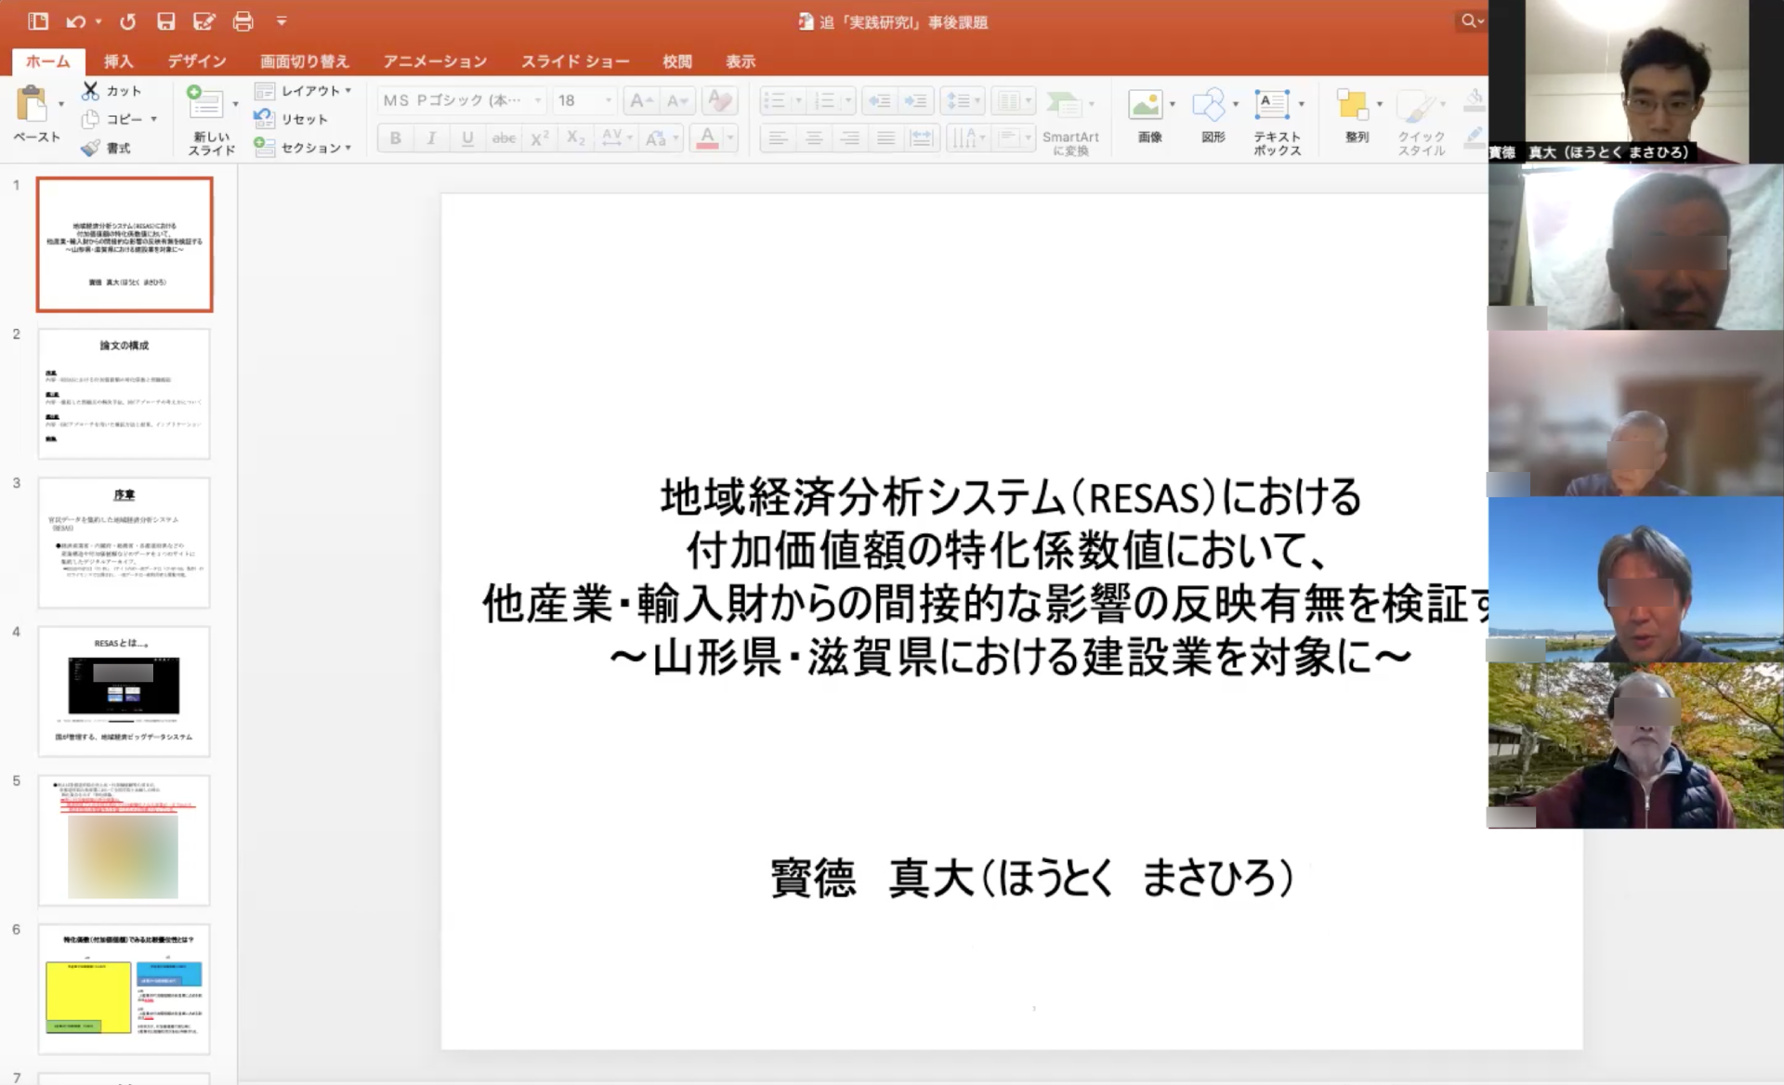Click the Undo arrow icon
This screenshot has height=1085, width=1784.
[x=77, y=21]
